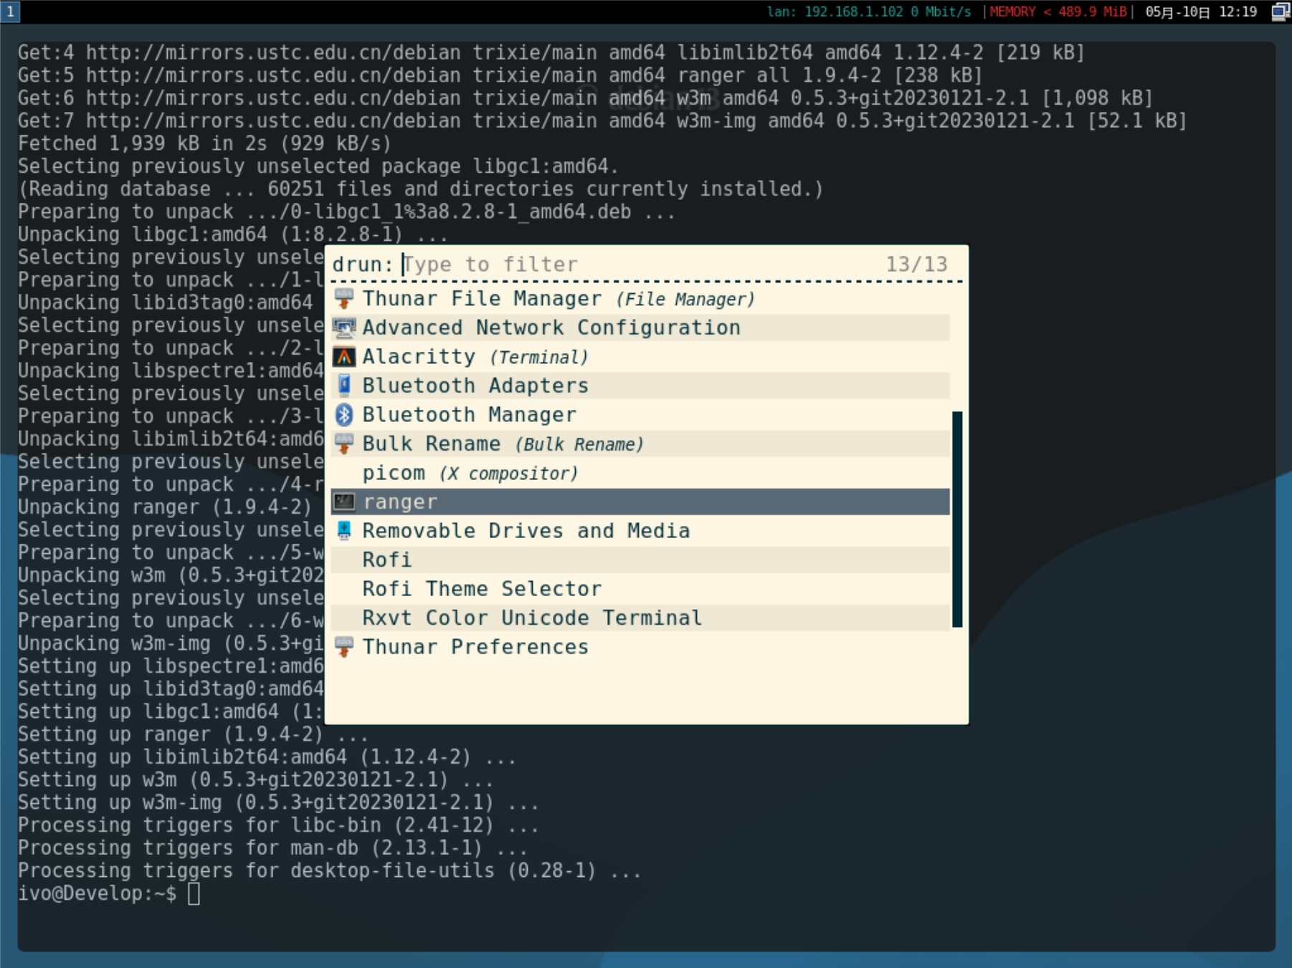Viewport: 1292px width, 968px height.
Task: Click the 'Processing triggers for libc-bin' line
Action: click(278, 825)
